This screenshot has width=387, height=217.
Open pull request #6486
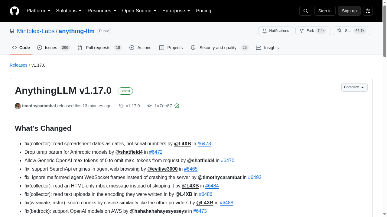click(206, 194)
